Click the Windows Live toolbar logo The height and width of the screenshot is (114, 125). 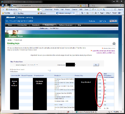[x=12, y=9]
